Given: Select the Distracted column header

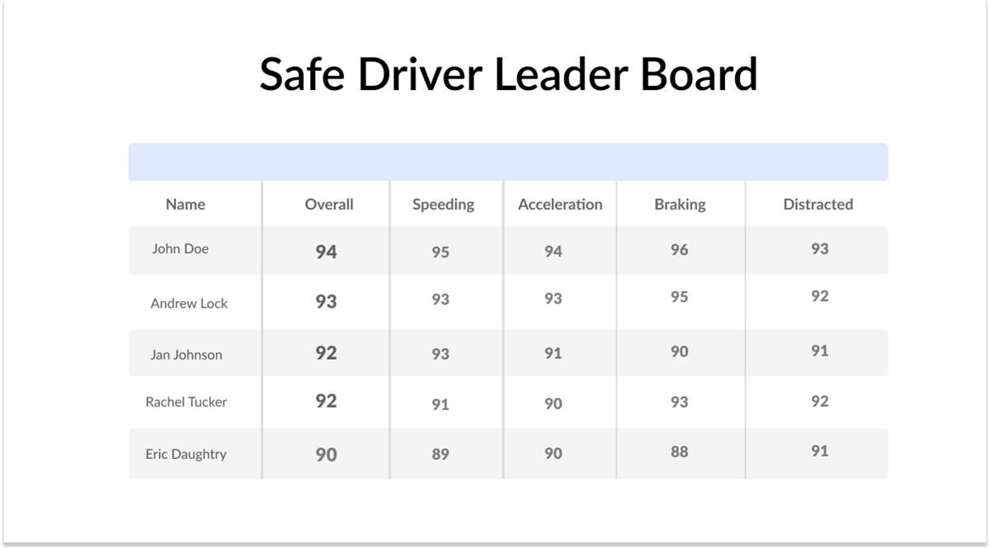Looking at the screenshot, I should tap(818, 204).
